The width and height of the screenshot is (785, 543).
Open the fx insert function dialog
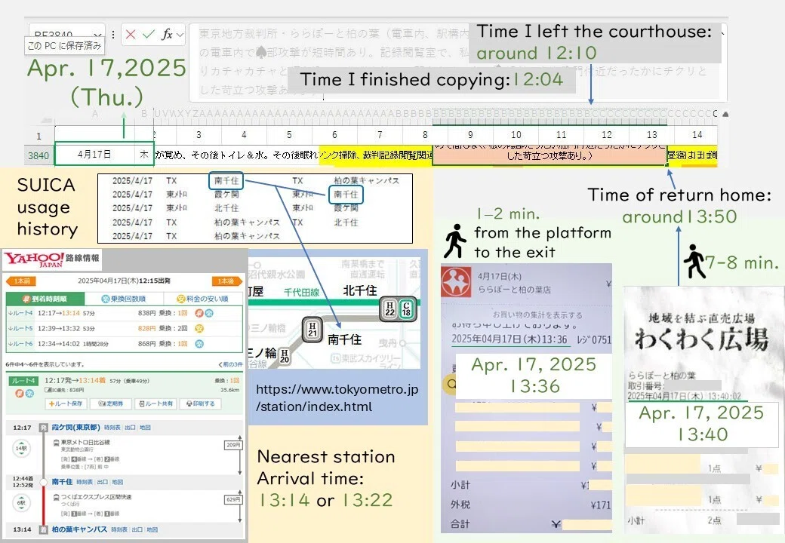click(x=168, y=34)
